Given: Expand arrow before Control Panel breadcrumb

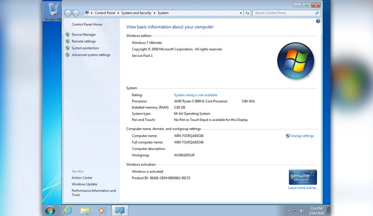Looking at the screenshot, I should 91,13.
